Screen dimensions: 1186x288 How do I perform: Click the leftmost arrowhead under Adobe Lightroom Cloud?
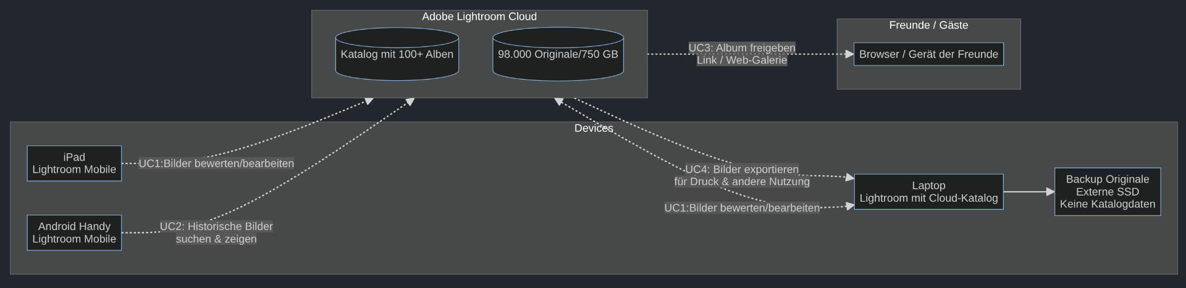(369, 101)
